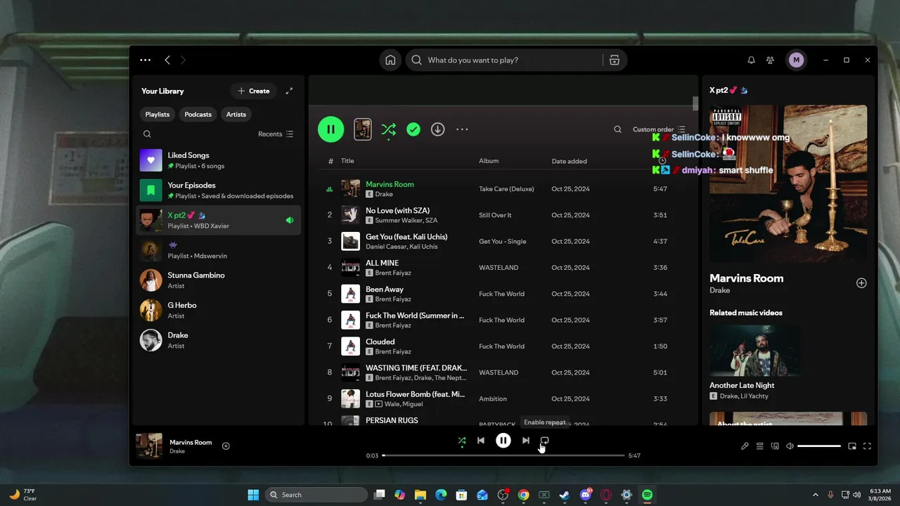Toggle shuffle in the player bar
Image resolution: width=900 pixels, height=506 pixels.
(462, 441)
